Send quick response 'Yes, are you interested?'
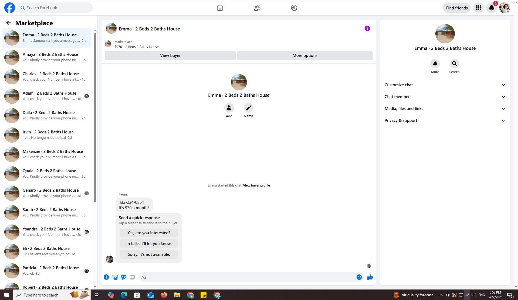This screenshot has height=300, width=518. [149, 233]
